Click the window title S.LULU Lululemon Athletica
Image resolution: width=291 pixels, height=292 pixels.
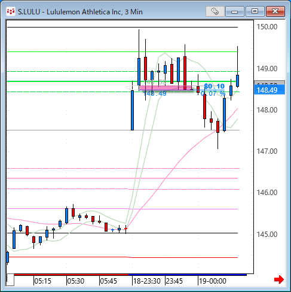tap(80, 12)
